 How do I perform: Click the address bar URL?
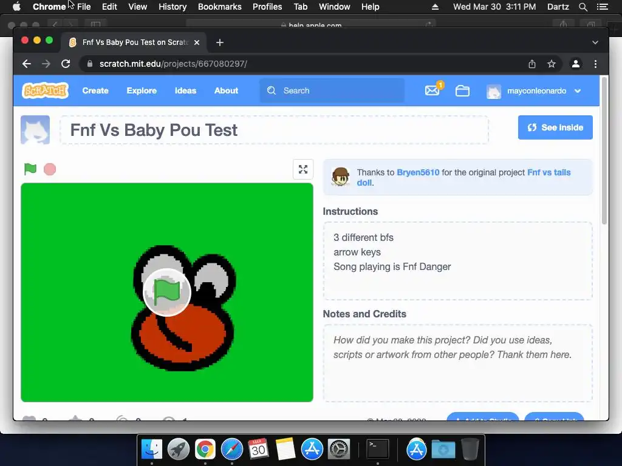tap(173, 64)
